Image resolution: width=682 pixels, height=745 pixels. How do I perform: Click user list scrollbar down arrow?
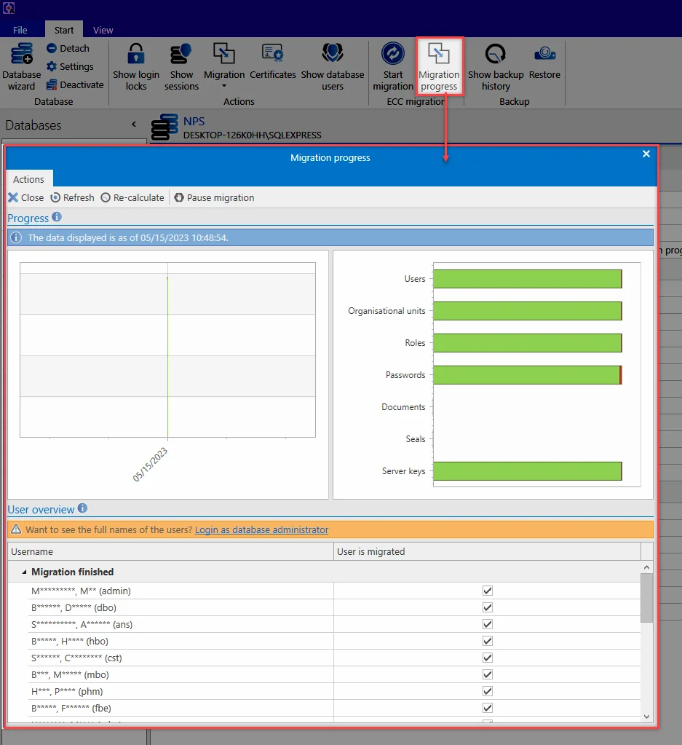pos(646,716)
